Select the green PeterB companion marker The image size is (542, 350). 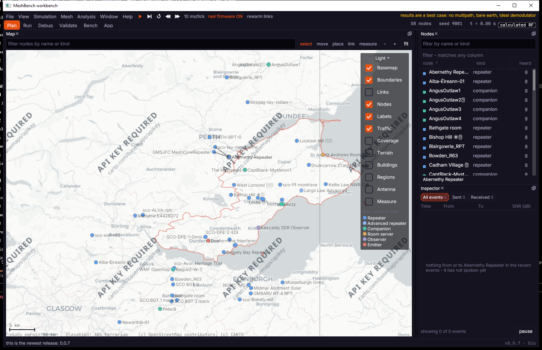[160, 309]
